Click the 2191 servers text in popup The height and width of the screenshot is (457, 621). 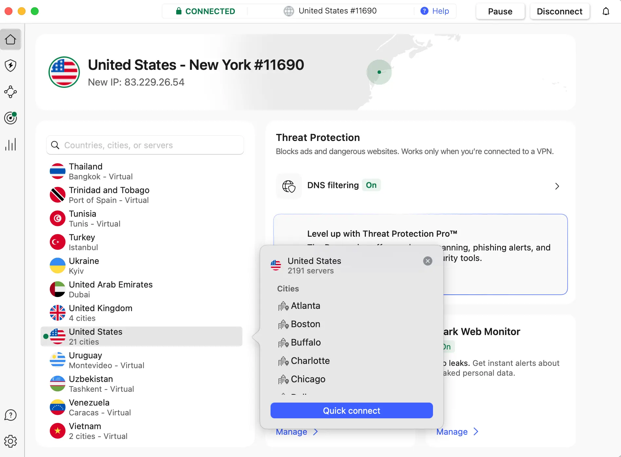tap(311, 271)
